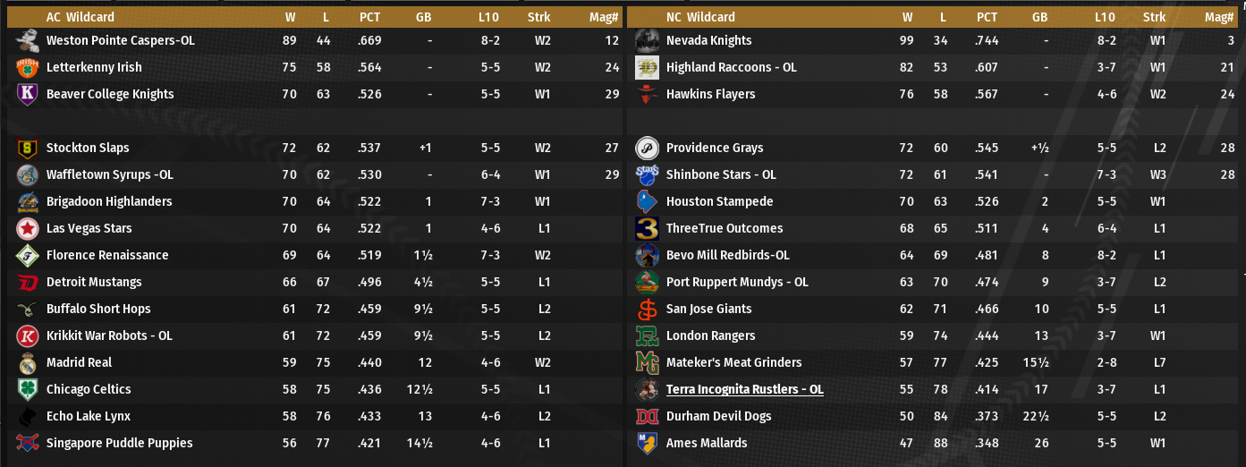Viewport: 1246px width, 467px height.
Task: Sort AC Wildcard table by PCT column
Action: [369, 17]
